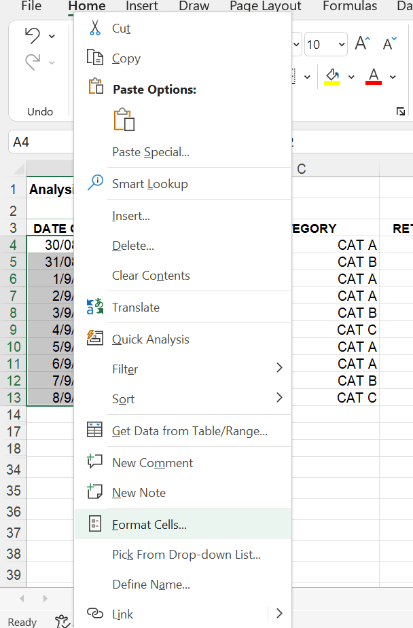The width and height of the screenshot is (413, 628).
Task: Select Format Cells from context menu
Action: [149, 524]
